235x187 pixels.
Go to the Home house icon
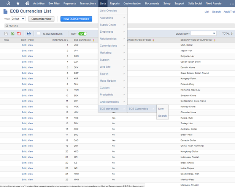pyautogui.click(x=27, y=3)
